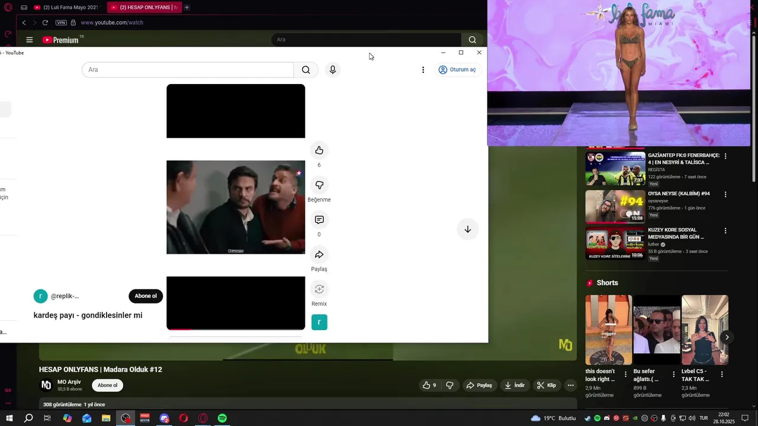
Task: Switch to Luli Fama Mayo 2021 tab
Action: 66,7
